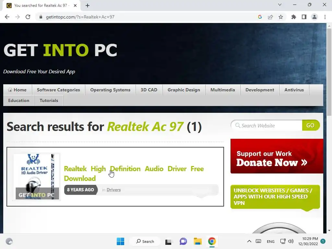
Task: Click the Search Website input field
Action: click(267, 125)
